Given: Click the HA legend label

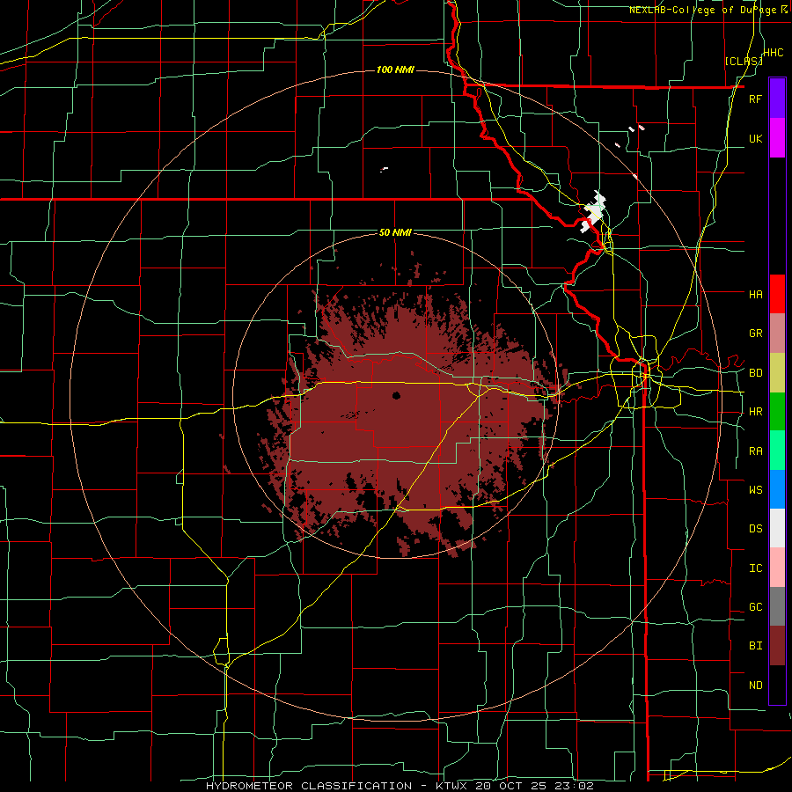Looking at the screenshot, I should click(756, 294).
